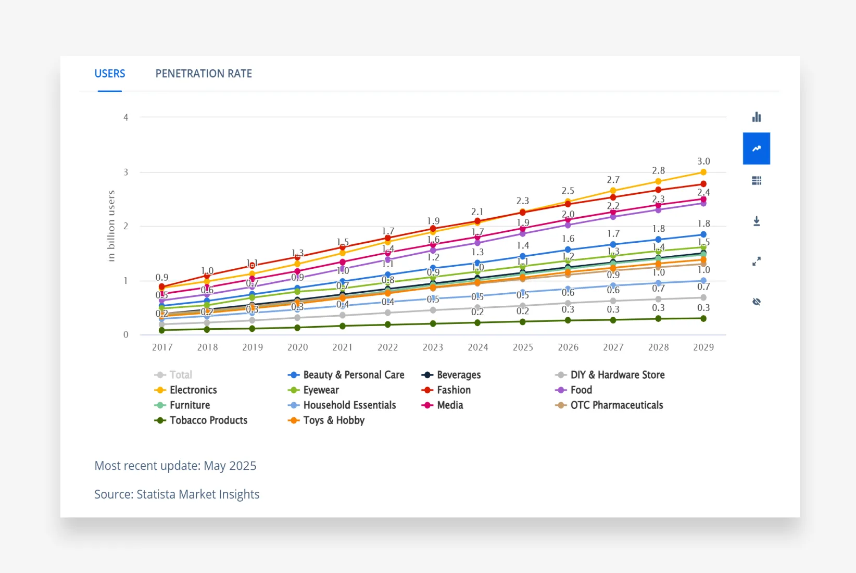856x573 pixels.
Task: Click the download chart icon
Action: coord(756,221)
